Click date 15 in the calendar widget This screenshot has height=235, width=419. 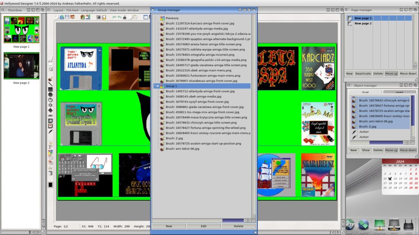[x=411, y=179]
